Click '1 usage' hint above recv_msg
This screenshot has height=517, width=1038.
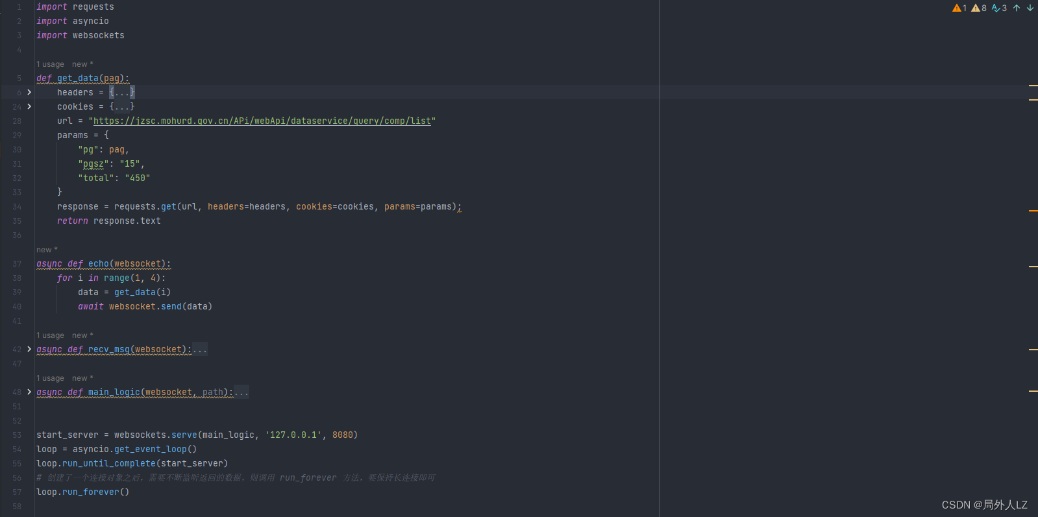point(50,335)
